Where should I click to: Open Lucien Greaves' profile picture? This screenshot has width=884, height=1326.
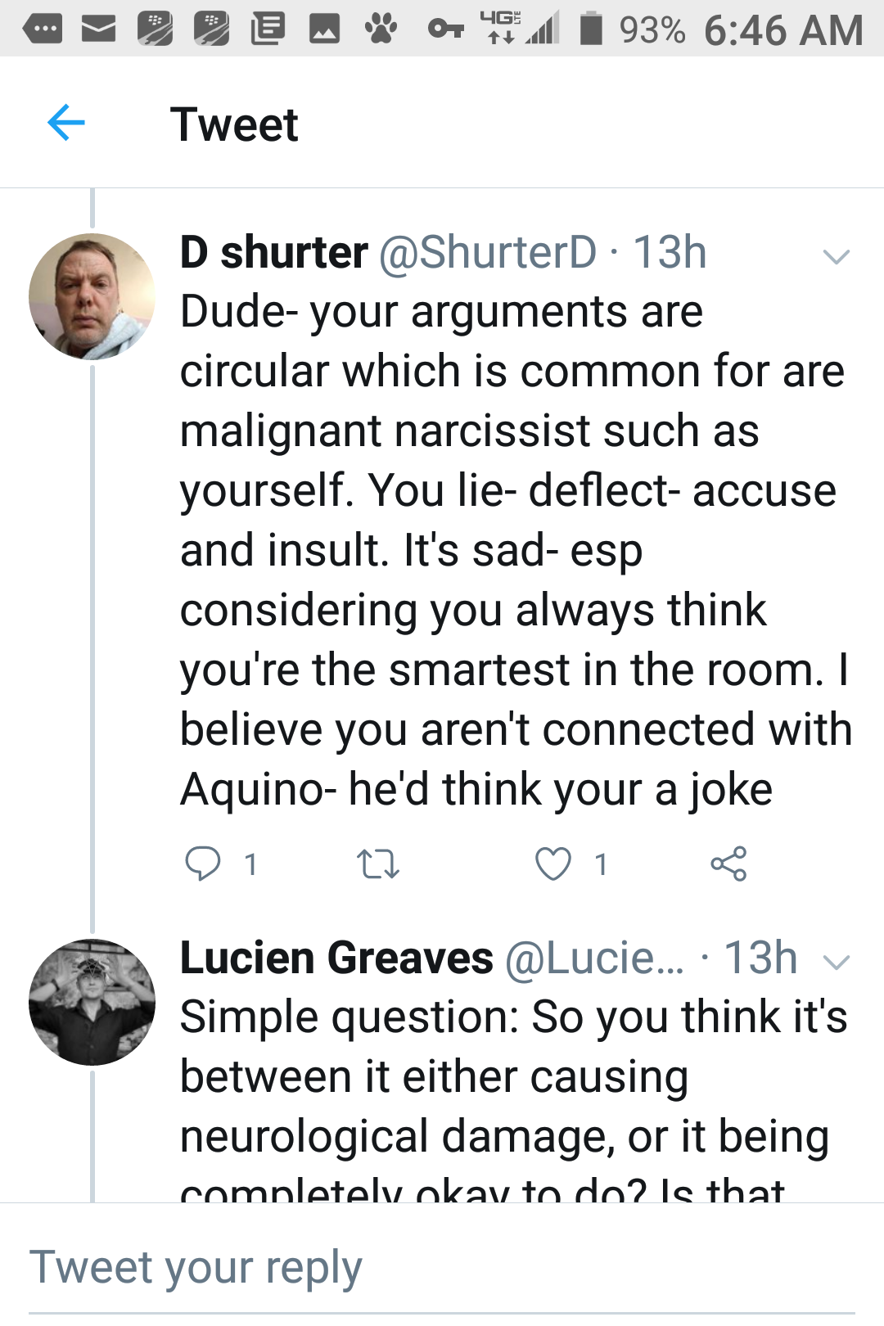click(x=92, y=1002)
